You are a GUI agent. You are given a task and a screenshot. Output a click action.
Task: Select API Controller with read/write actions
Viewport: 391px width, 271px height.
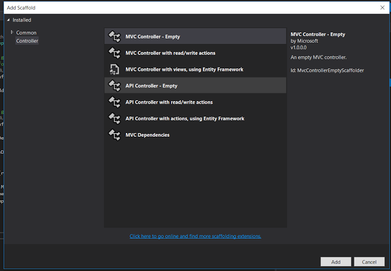[195, 102]
